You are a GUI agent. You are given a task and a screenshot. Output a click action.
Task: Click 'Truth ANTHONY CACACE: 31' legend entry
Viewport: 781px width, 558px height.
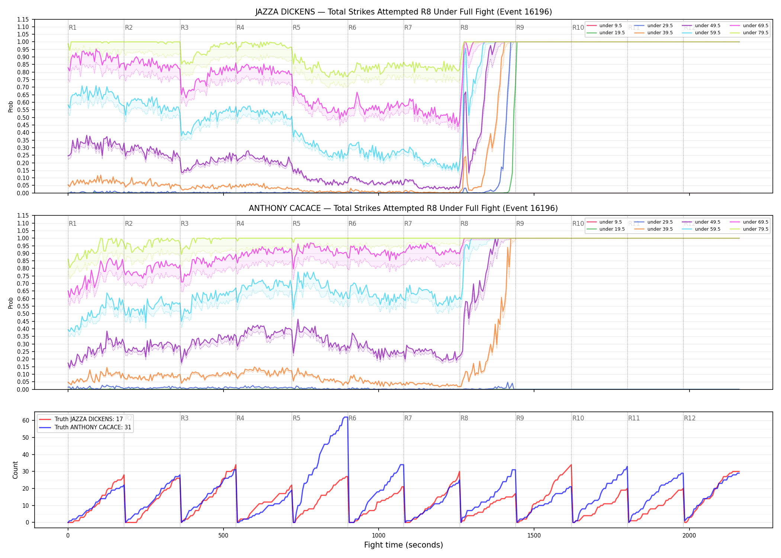[85, 427]
